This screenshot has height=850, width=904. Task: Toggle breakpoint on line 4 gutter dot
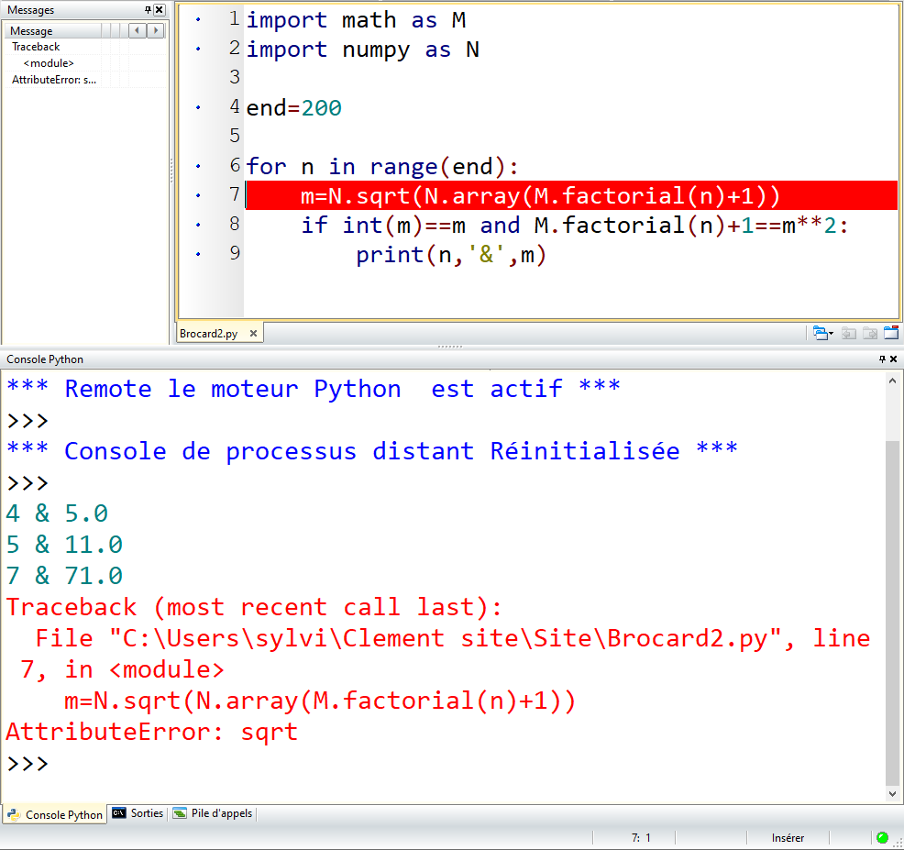coord(198,108)
